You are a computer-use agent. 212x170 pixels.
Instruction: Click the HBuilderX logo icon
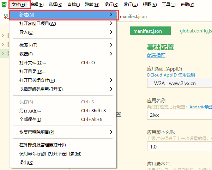4,5
